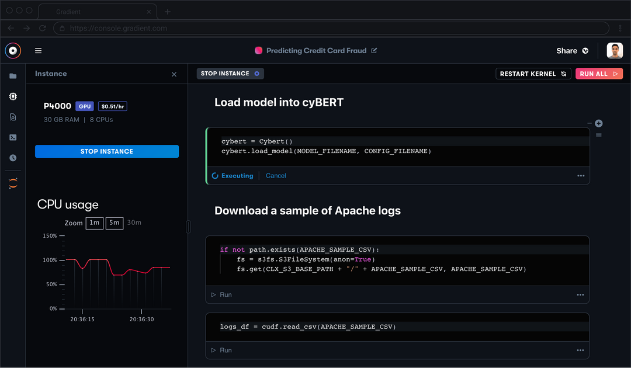Viewport: 631px width, 368px height.
Task: Open the terminal from the sidebar
Action: click(x=13, y=137)
